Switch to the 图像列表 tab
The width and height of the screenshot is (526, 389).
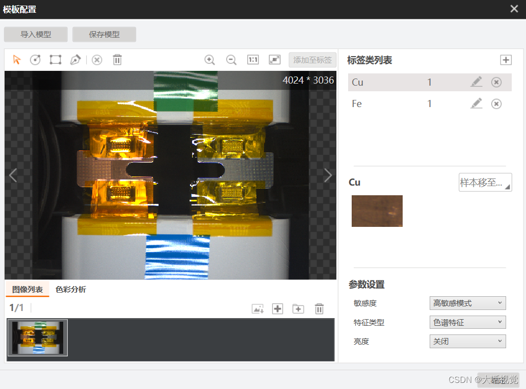27,288
